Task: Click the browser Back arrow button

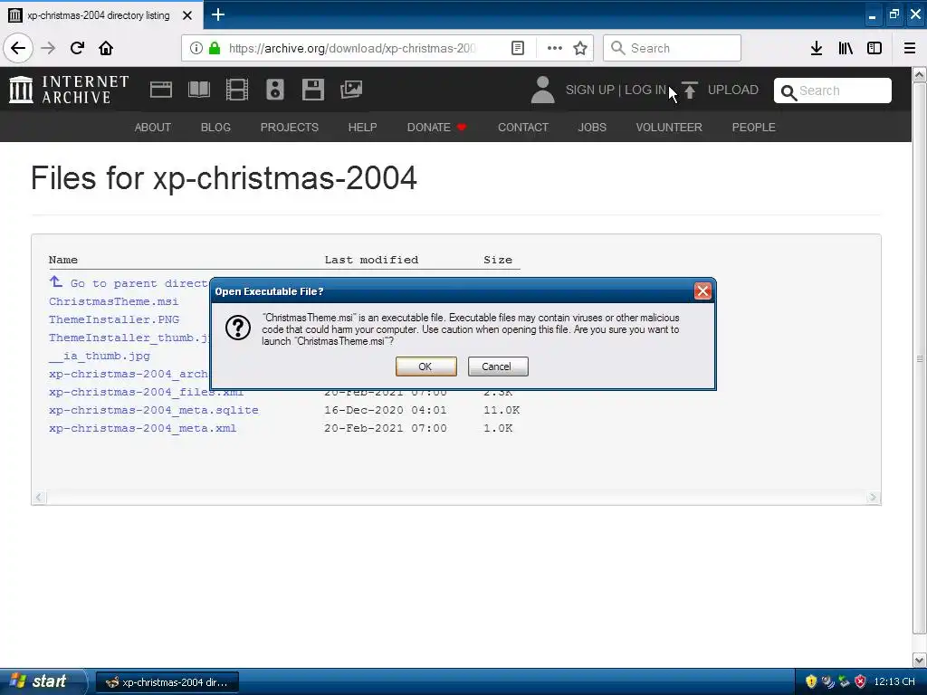Action: (x=18, y=48)
